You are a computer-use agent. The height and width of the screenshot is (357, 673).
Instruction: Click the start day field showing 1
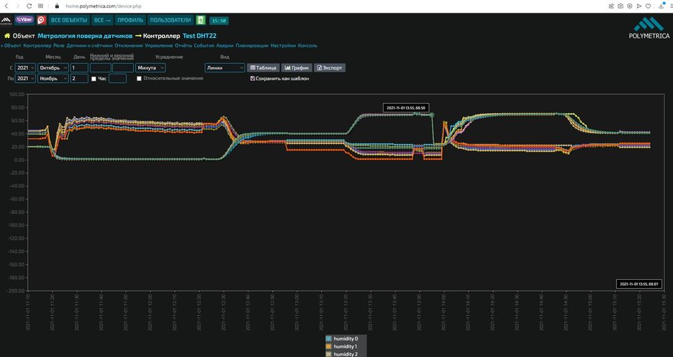click(x=79, y=68)
